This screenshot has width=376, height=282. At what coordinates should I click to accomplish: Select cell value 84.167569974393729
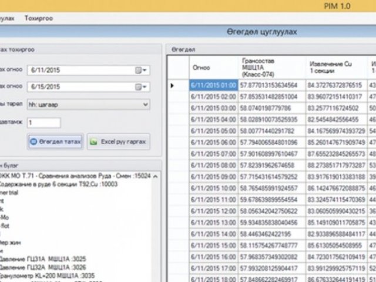pos(337,131)
